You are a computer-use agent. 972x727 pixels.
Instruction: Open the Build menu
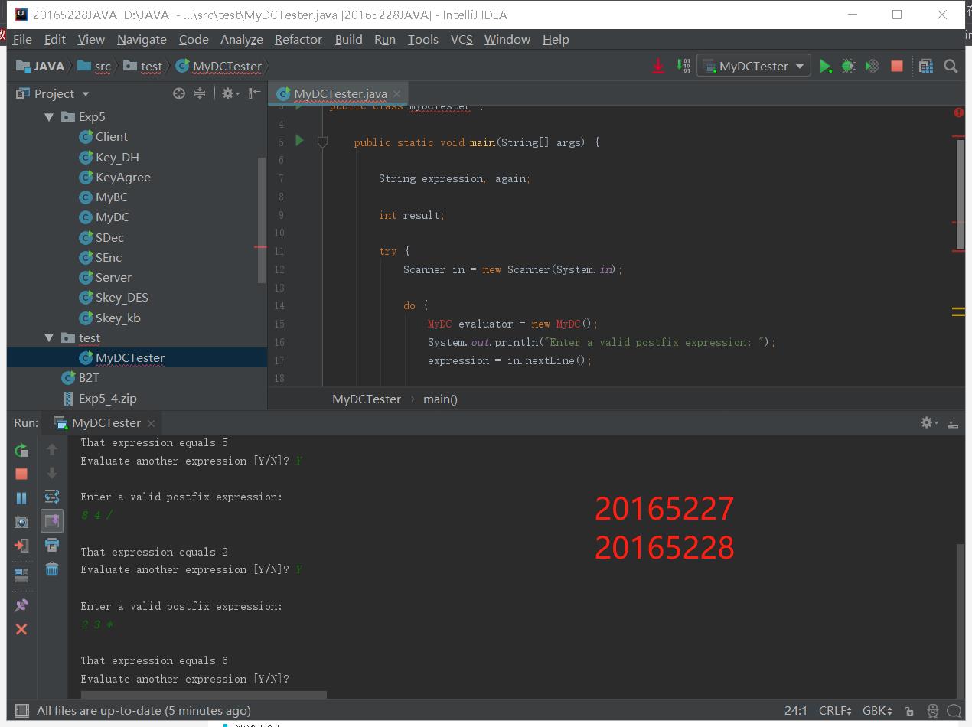pos(348,40)
